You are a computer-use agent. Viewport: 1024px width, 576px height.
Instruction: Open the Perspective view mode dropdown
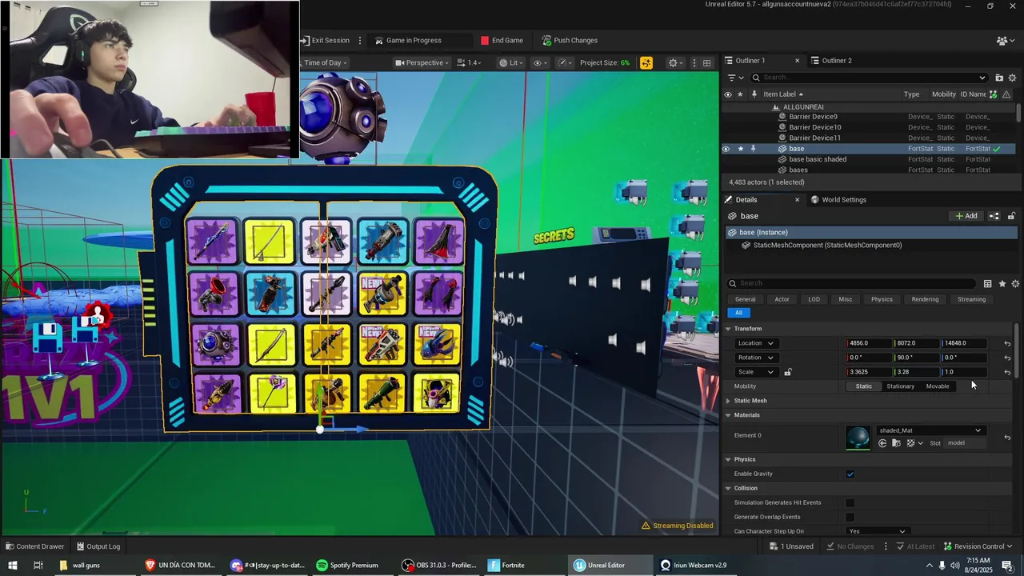click(x=422, y=62)
